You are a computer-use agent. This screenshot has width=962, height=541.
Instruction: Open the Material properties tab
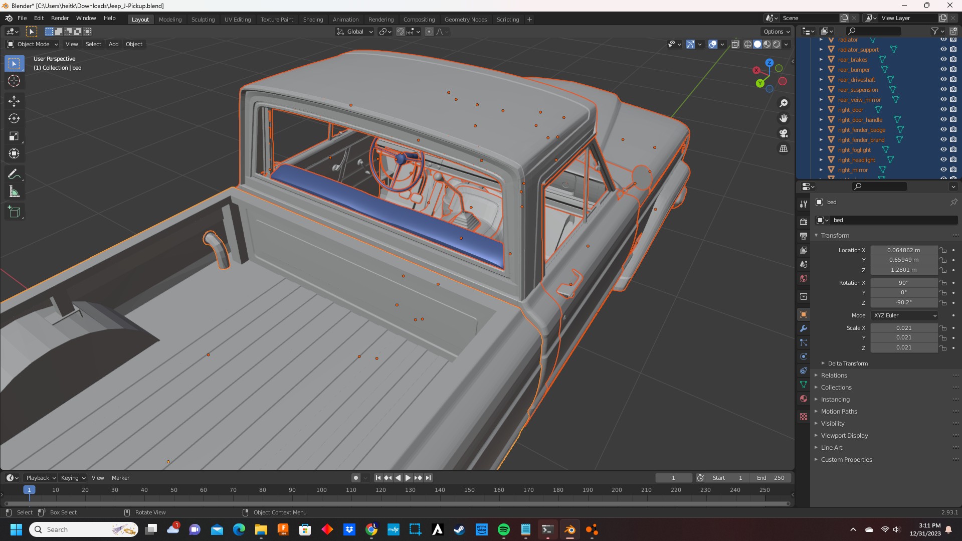[x=804, y=399]
